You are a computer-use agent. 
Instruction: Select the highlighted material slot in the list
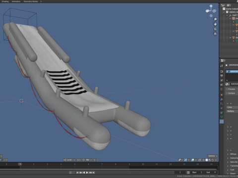click(232, 71)
